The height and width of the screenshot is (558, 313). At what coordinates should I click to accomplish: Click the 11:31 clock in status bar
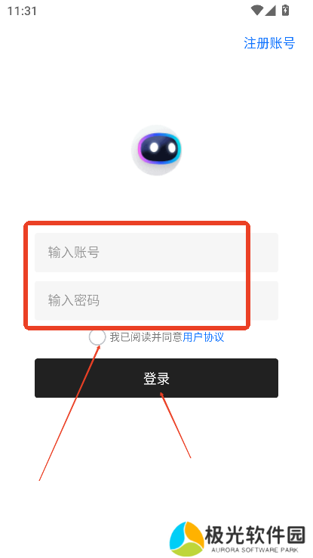pos(23,11)
